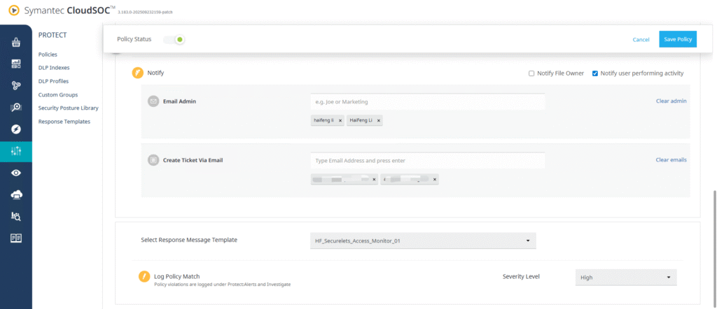The width and height of the screenshot is (717, 309).
Task: Remove the 'haifeng li' admin tag
Action: 340,121
